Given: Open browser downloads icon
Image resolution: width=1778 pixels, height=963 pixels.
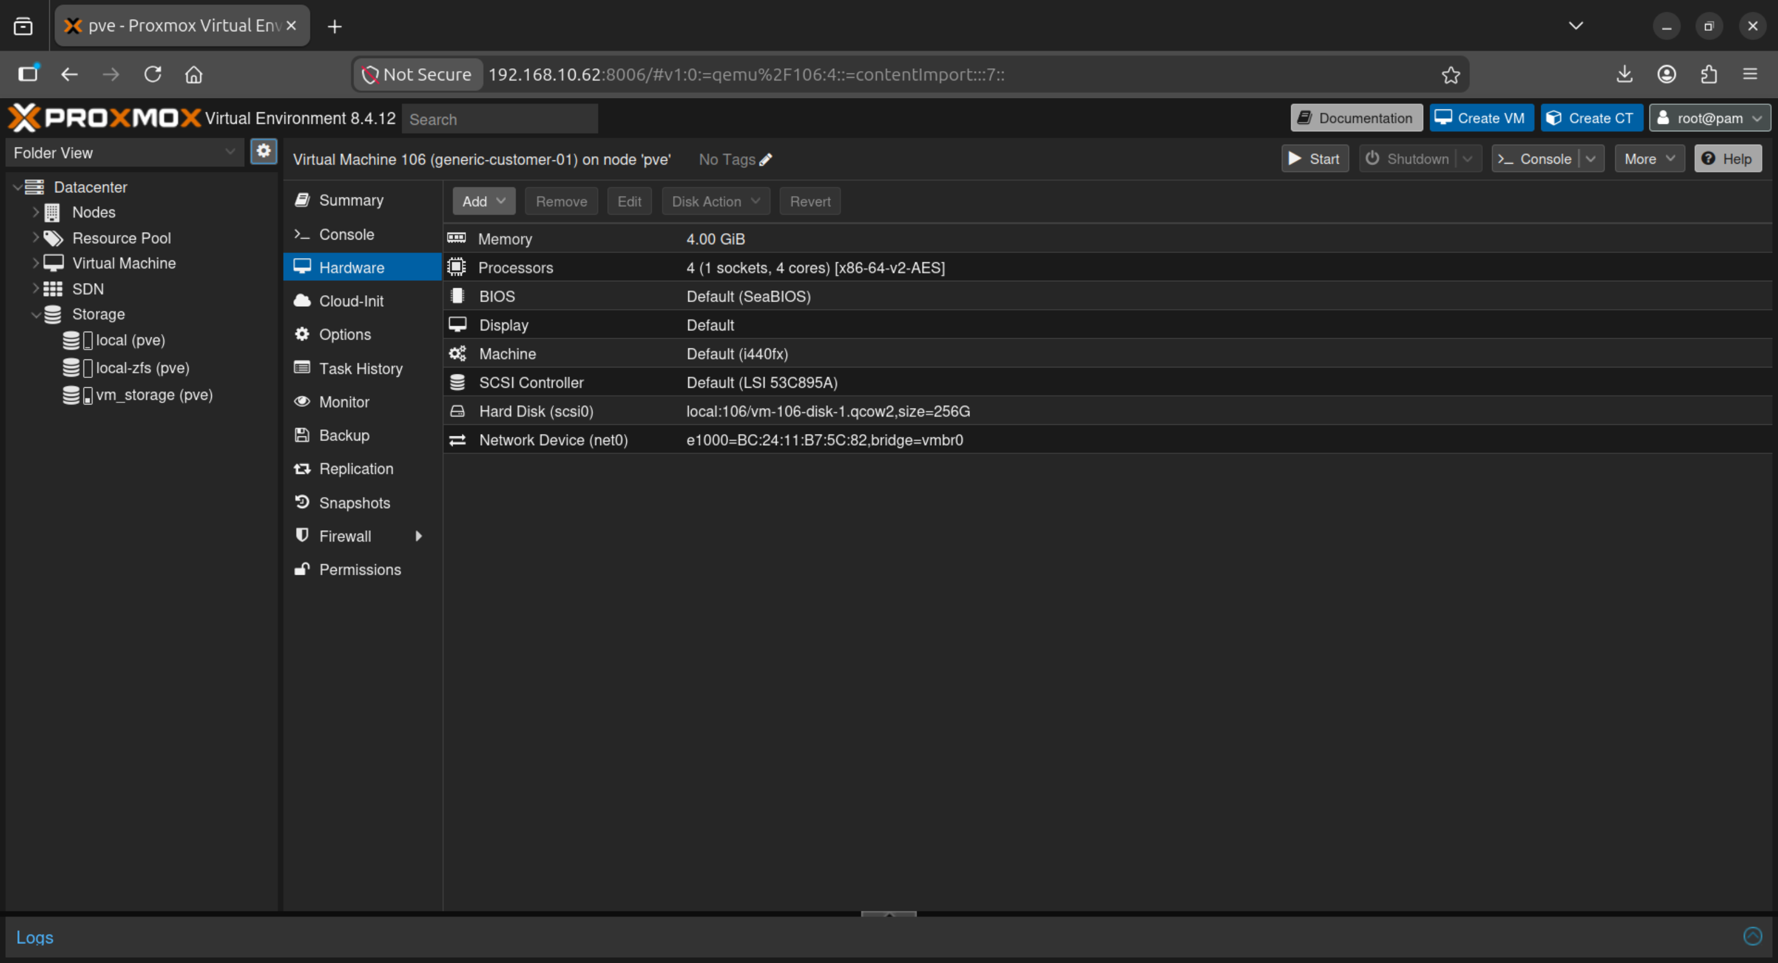Looking at the screenshot, I should 1624,74.
